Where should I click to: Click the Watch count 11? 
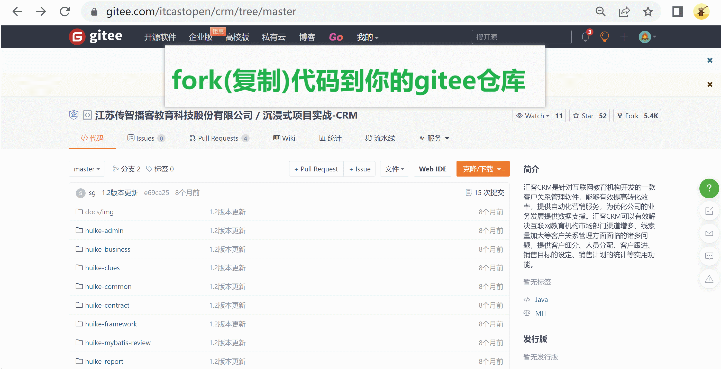pos(559,116)
